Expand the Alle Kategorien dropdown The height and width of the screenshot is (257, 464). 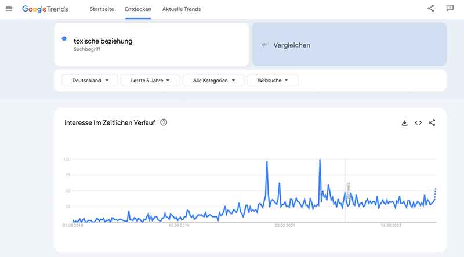[213, 80]
